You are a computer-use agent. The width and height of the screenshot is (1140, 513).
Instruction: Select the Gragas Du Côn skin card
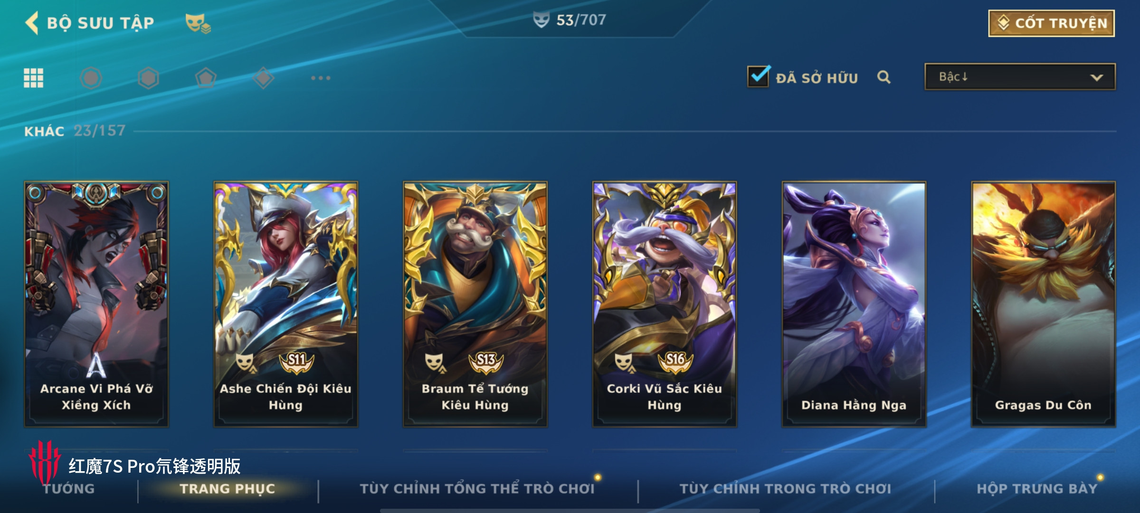(1043, 304)
